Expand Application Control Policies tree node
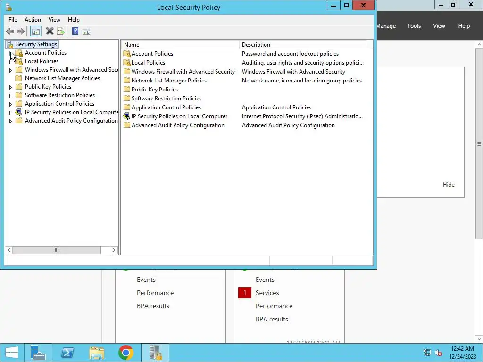483x362 pixels. click(10, 104)
